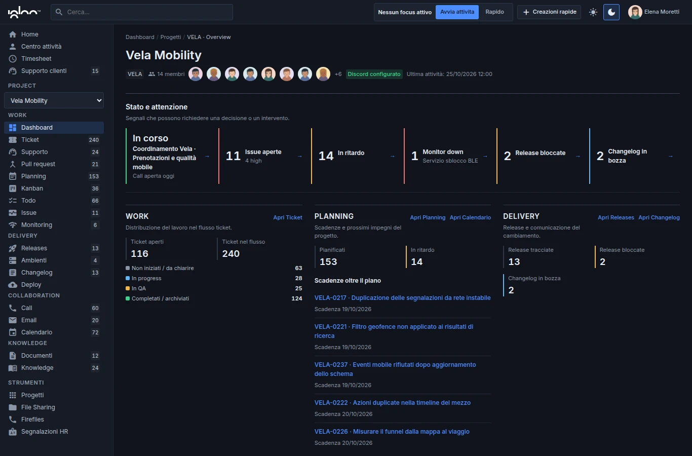
Task: Open Segnalazioni HR badge icon
Action: tap(13, 432)
